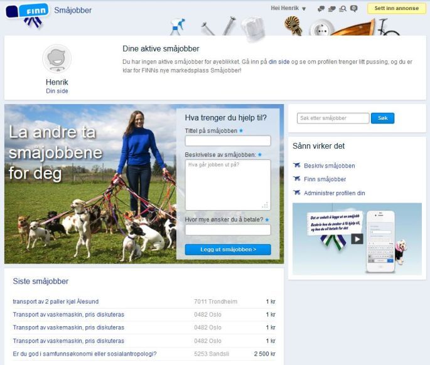Click the resize grip of description textarea

266,205
